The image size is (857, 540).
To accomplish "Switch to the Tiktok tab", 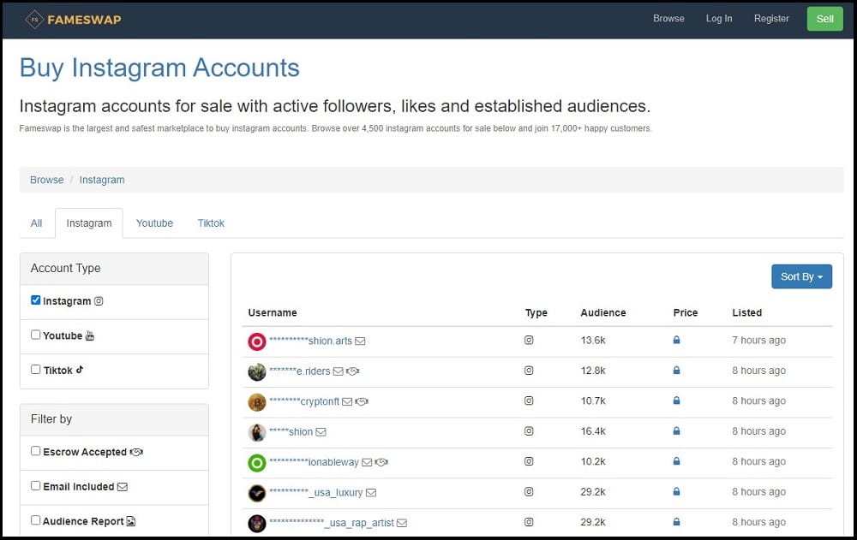I will (211, 223).
